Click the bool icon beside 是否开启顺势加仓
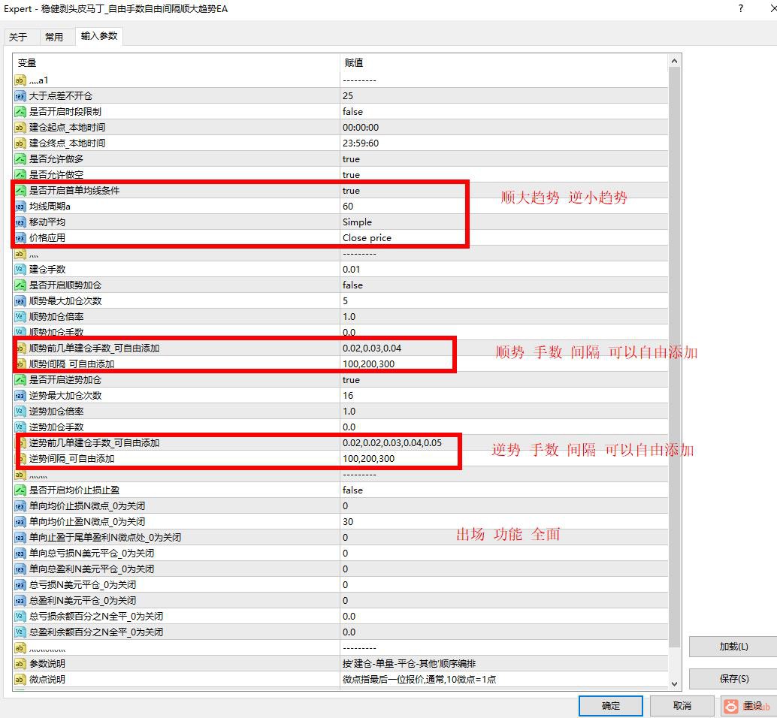Image resolution: width=777 pixels, height=718 pixels. pyautogui.click(x=20, y=285)
